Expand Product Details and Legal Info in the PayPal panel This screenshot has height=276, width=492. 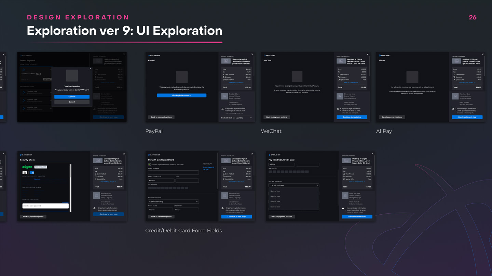click(x=236, y=118)
